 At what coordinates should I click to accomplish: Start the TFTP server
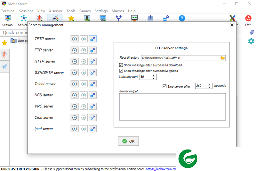75,39
